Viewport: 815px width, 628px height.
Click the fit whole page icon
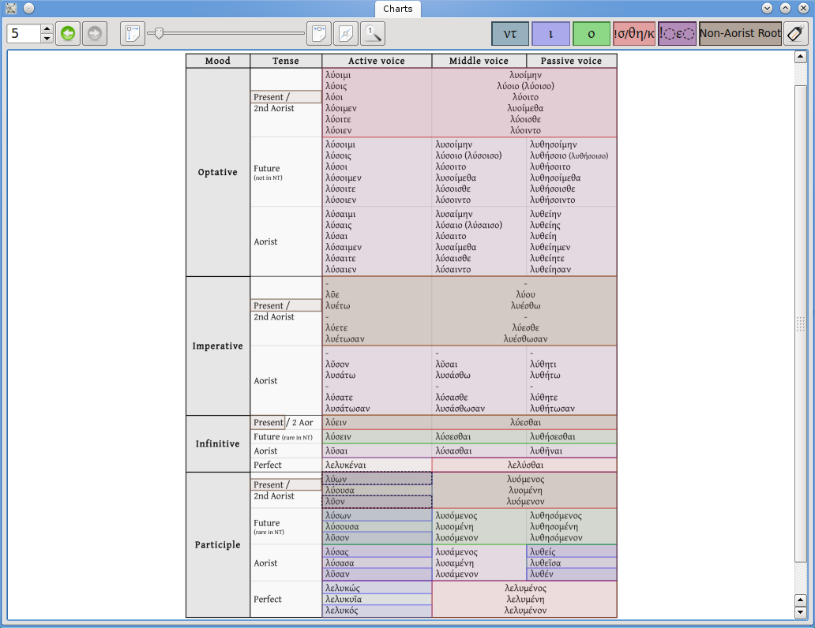click(x=346, y=34)
